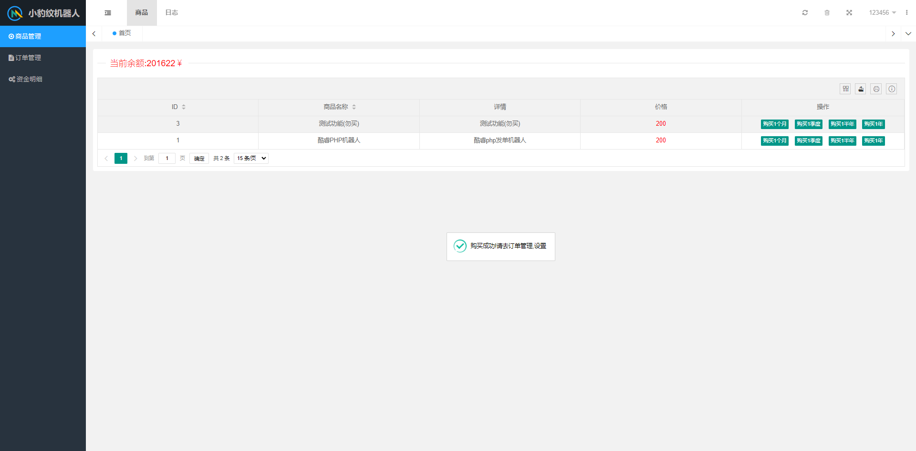Image resolution: width=916 pixels, height=451 pixels.
Task: Click 购买1年 for 酷睿PHP机器人
Action: 874,141
